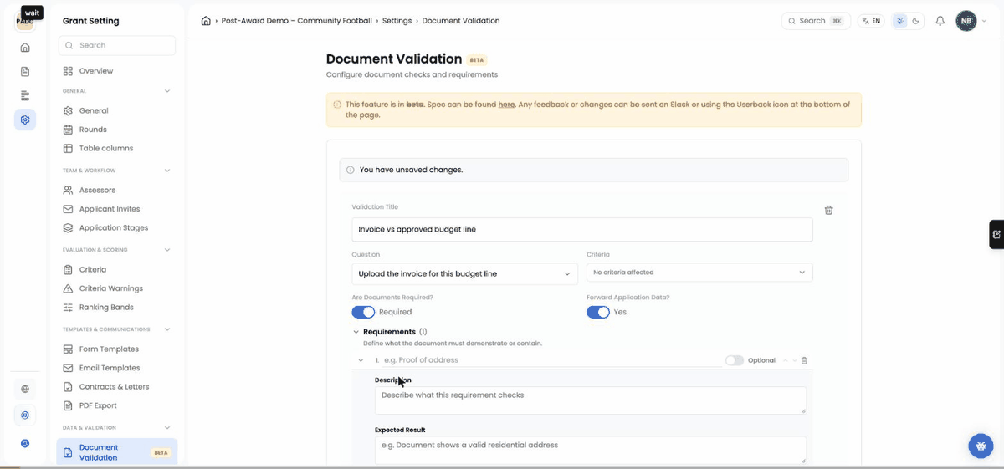
Task: Delete the validation with the trash icon
Action: click(828, 211)
